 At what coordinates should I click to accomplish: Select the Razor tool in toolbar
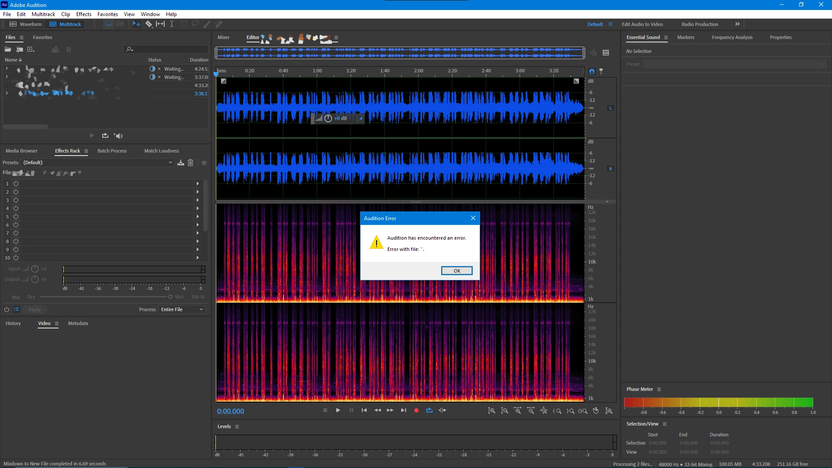(149, 24)
